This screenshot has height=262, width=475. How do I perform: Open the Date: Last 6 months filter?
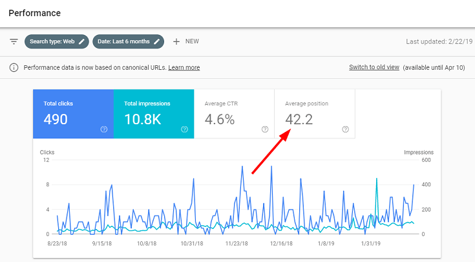(x=123, y=41)
